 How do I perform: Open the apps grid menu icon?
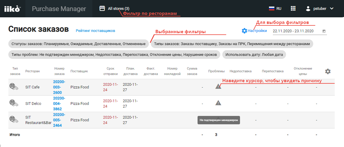point(293,9)
